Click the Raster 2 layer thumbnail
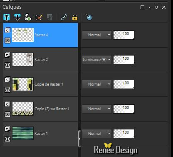 pyautogui.click(x=23, y=59)
